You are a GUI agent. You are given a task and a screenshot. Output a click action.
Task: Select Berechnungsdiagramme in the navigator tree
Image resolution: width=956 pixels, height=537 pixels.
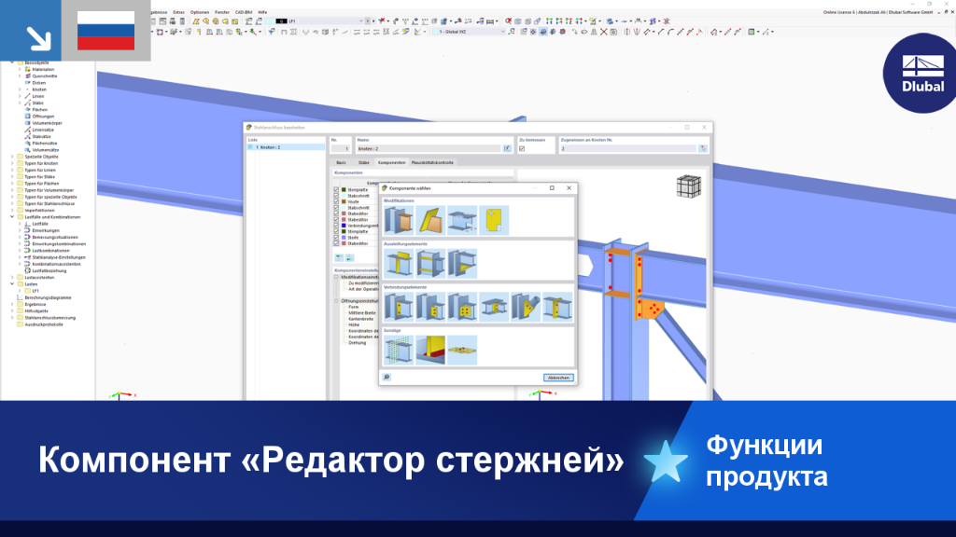coord(48,297)
